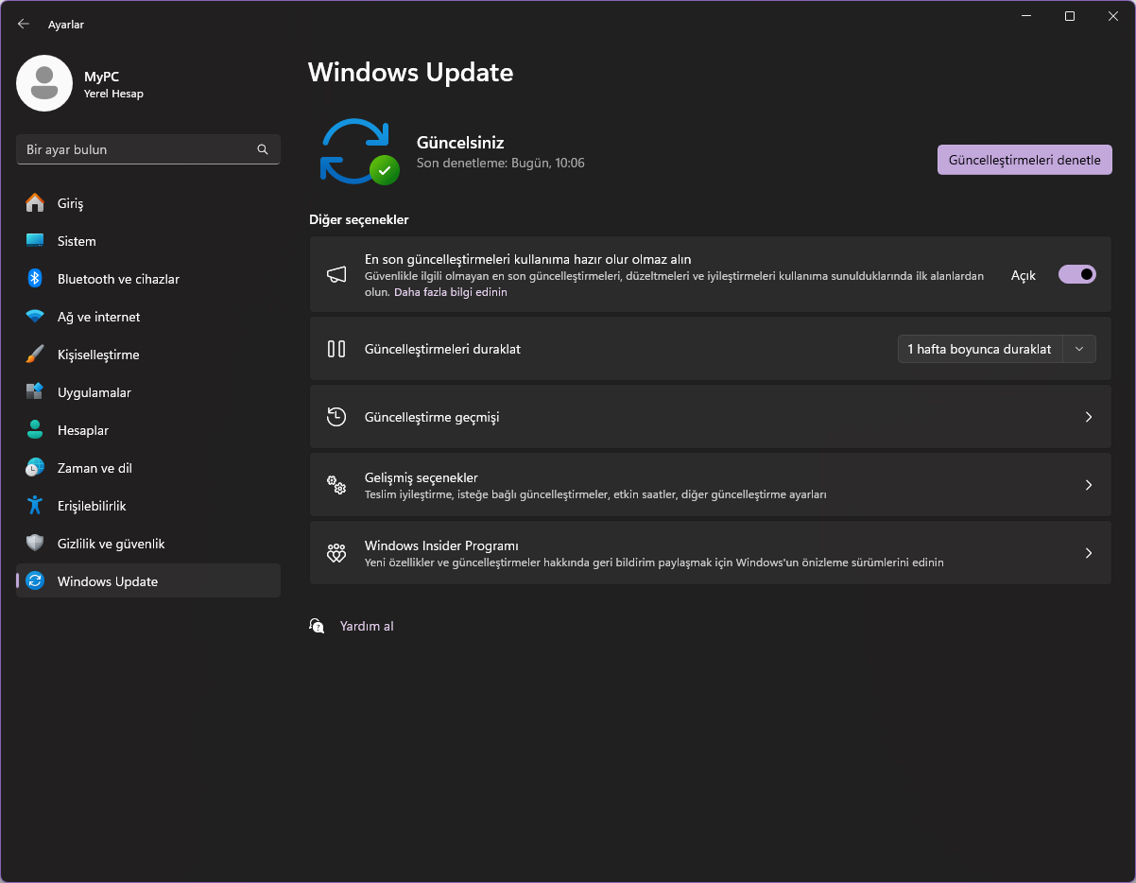Click the Güncelleştirmeleri duraklat label
The height and width of the screenshot is (883, 1136).
tap(442, 349)
